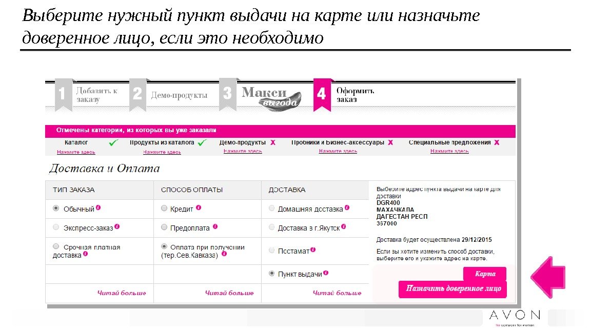Image resolution: width=591 pixels, height=332 pixels.
Task: Click pink X next to Пробники и Бизнес-аксессуары
Action: pyautogui.click(x=390, y=142)
